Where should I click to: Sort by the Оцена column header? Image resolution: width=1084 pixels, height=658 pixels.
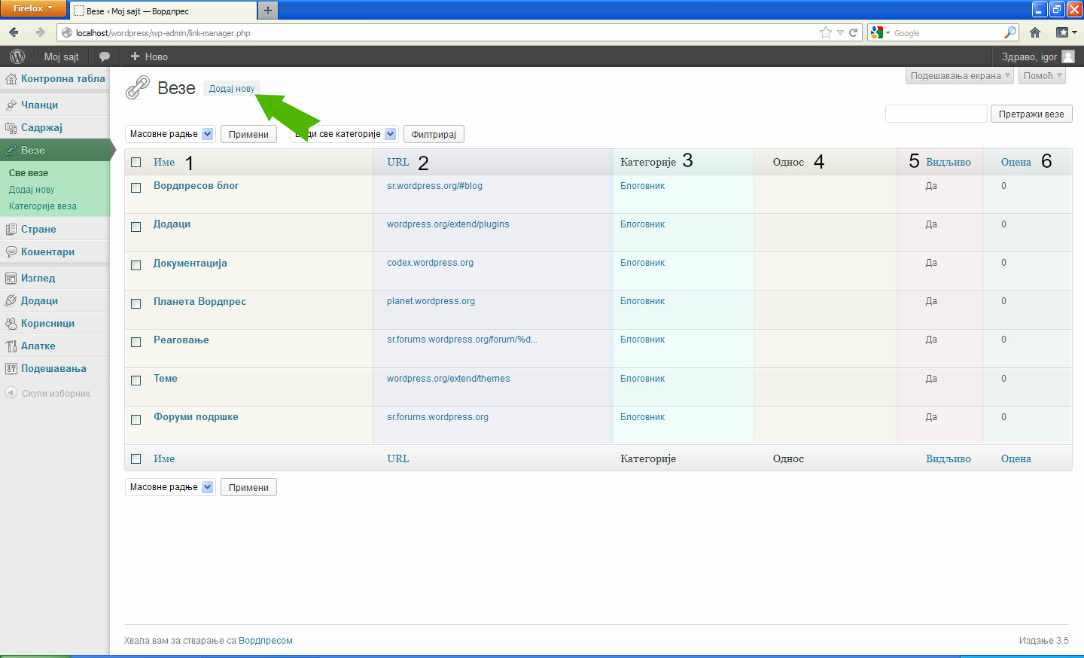click(1015, 162)
